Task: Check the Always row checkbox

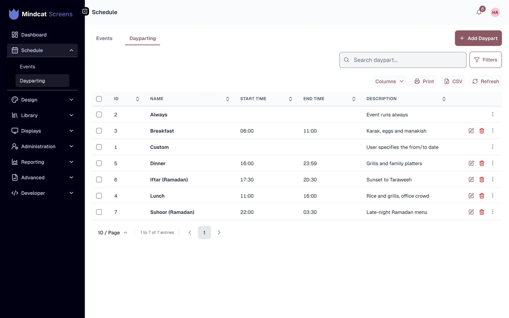Action: pyautogui.click(x=99, y=114)
